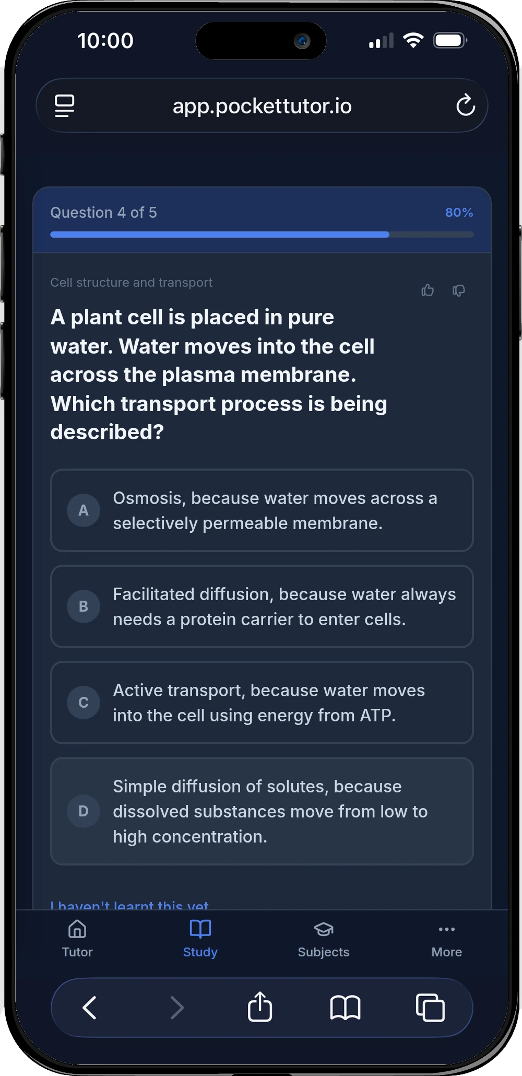Viewport: 522px width, 1076px height.
Task: Tap the thumbs up feedback icon
Action: pos(428,290)
